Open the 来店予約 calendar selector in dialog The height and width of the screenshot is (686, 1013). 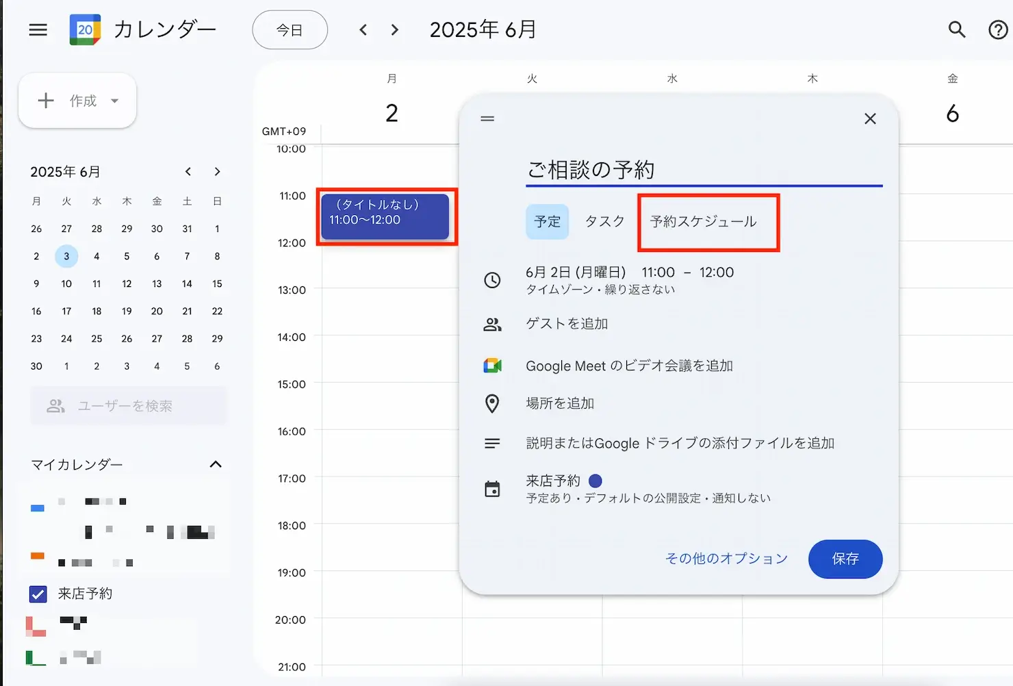pyautogui.click(x=553, y=481)
